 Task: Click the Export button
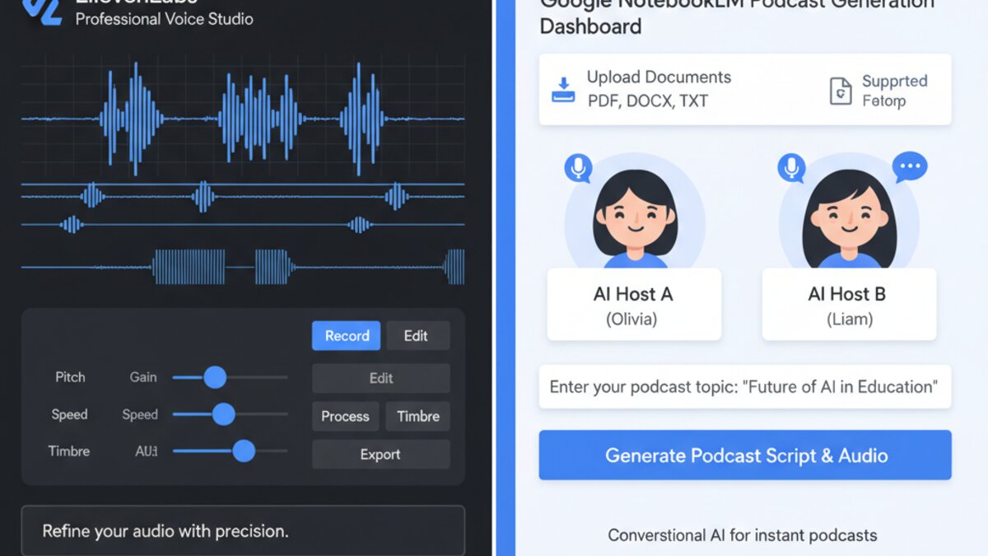[x=381, y=454]
